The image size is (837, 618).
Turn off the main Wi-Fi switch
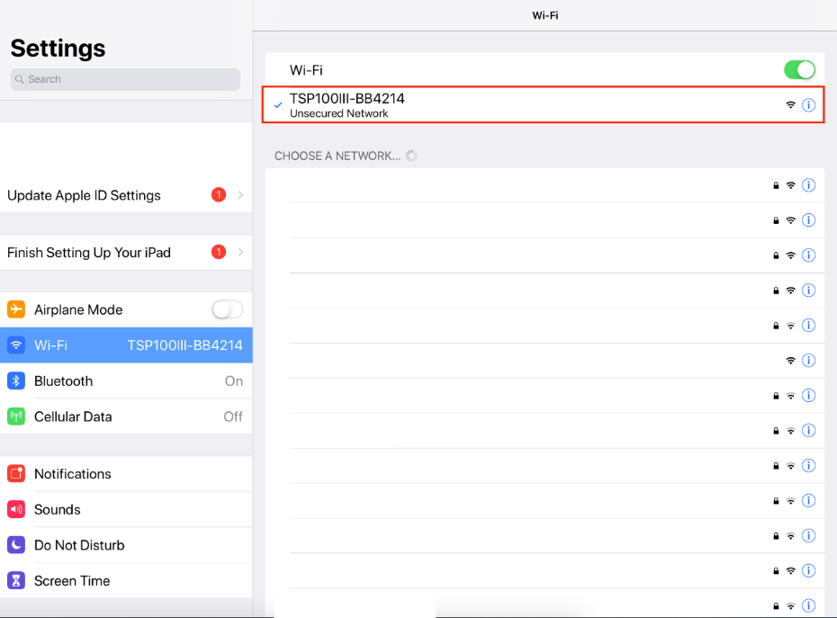[x=799, y=70]
